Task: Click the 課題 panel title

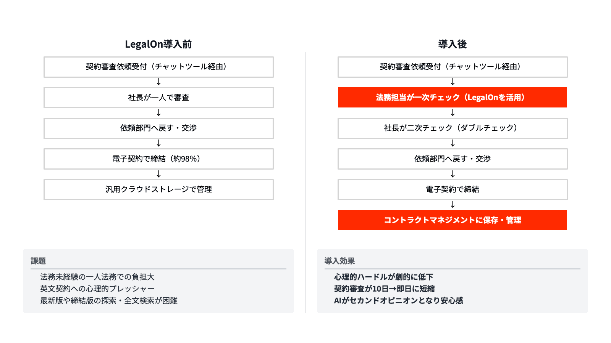Action: (x=38, y=261)
